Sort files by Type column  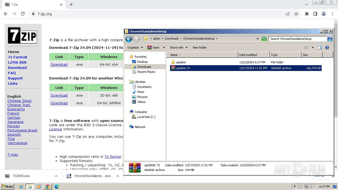click(x=285, y=55)
